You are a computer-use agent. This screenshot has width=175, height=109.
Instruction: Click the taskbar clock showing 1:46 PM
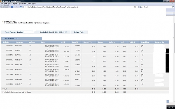(x=170, y=107)
